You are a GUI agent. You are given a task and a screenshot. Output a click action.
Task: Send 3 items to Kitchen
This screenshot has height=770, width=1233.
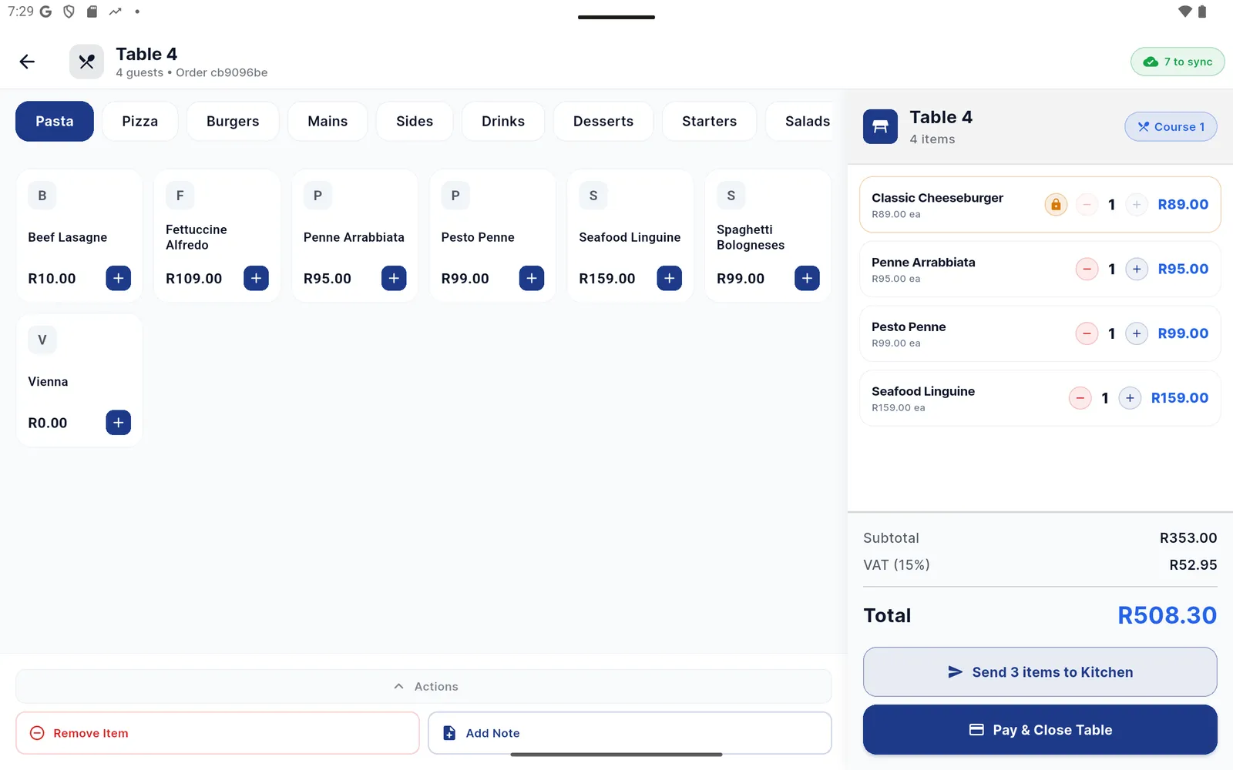[x=1040, y=672]
